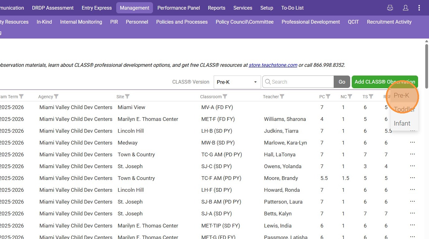Expand the CLASS® Version dropdown
This screenshot has width=429, height=239.
click(237, 82)
